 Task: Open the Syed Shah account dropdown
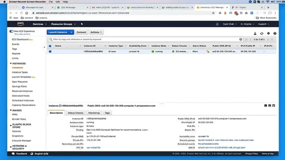tap(230, 24)
